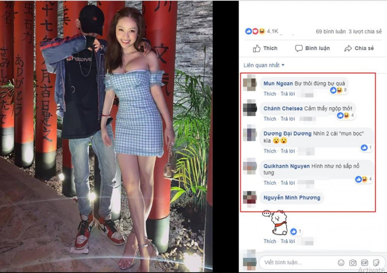Viewport: 387px width, 273px height.
Task: Expand the Liên quan nhất sort dropdown
Action: 264,65
